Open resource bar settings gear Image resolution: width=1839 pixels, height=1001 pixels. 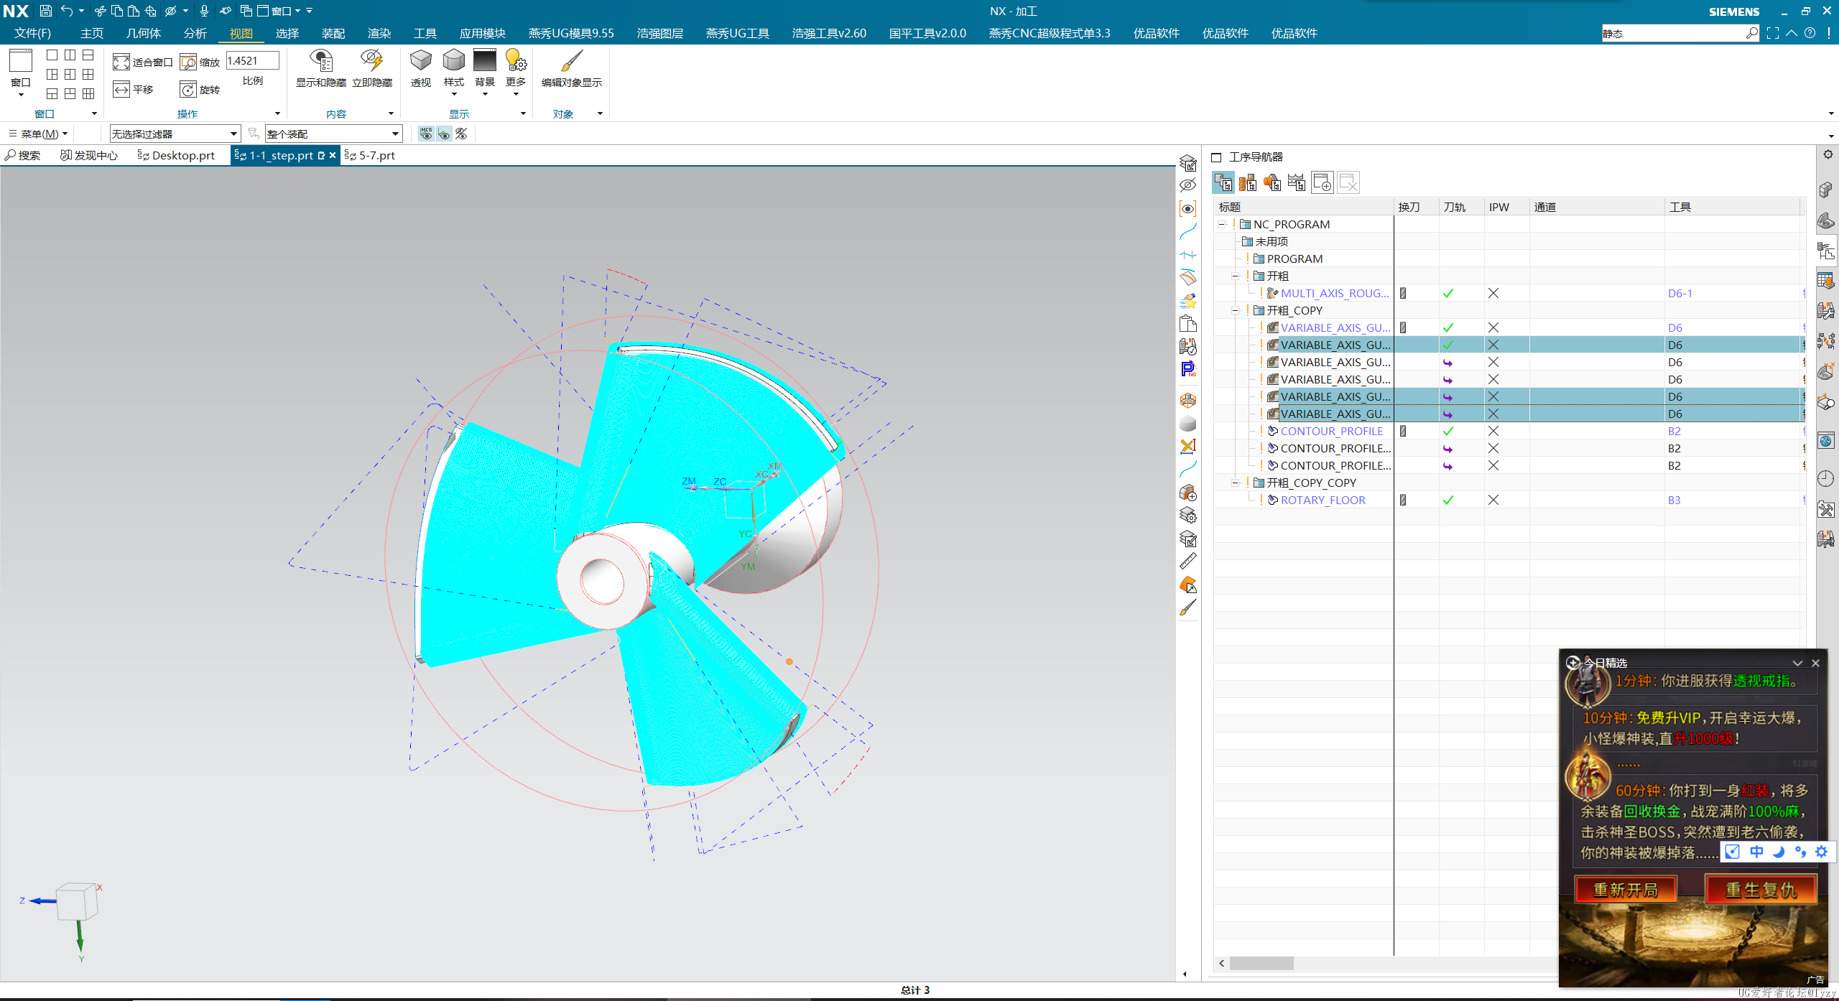[x=1828, y=154]
